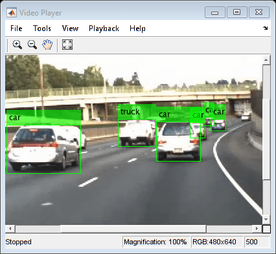The image size is (276, 254).
Task: Open the Tools menu
Action: tap(42, 28)
